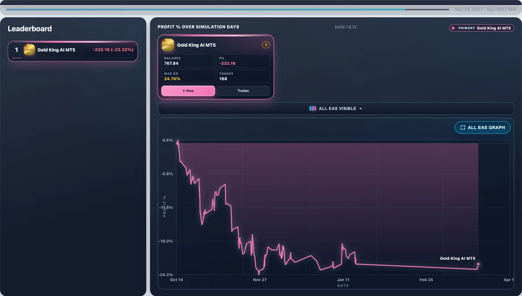Click the leaderboard loss -232.16 (-23.22%)

(x=113, y=49)
